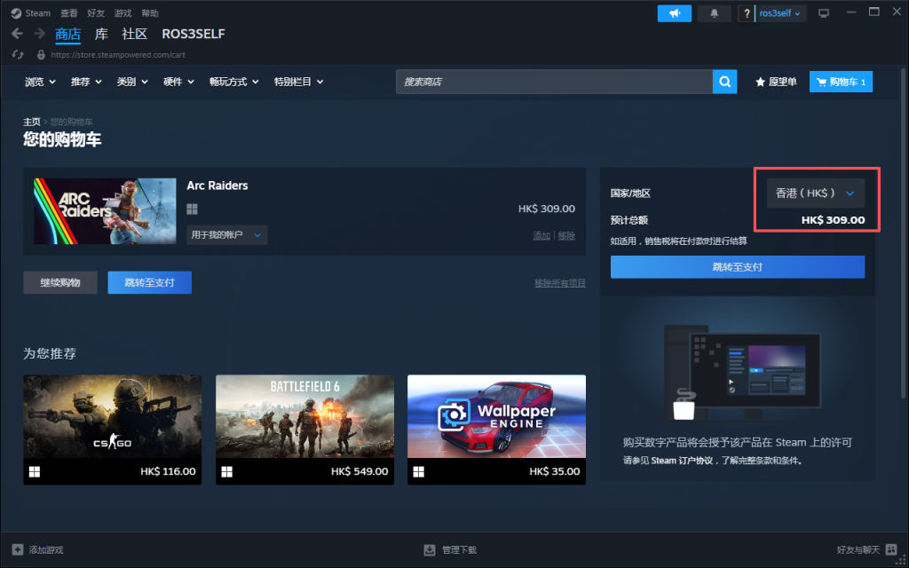The image size is (909, 568).
Task: Open 管理下载 downloads manager
Action: tap(450, 549)
